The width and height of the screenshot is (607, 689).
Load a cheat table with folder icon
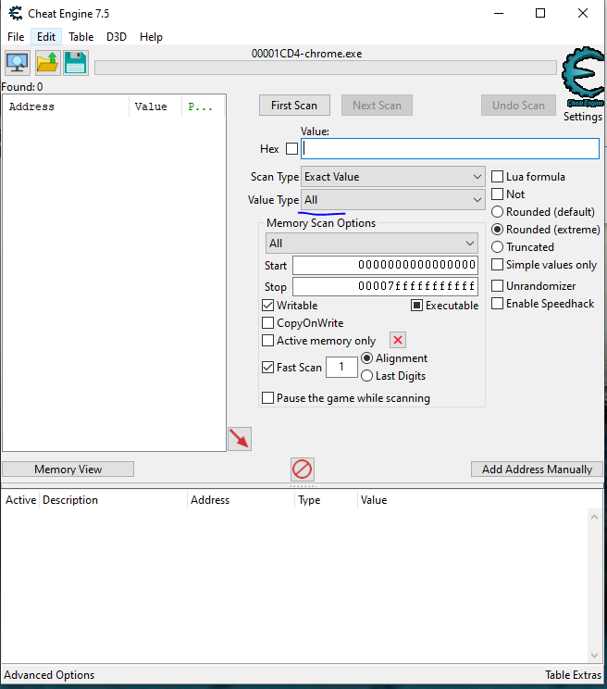point(47,63)
